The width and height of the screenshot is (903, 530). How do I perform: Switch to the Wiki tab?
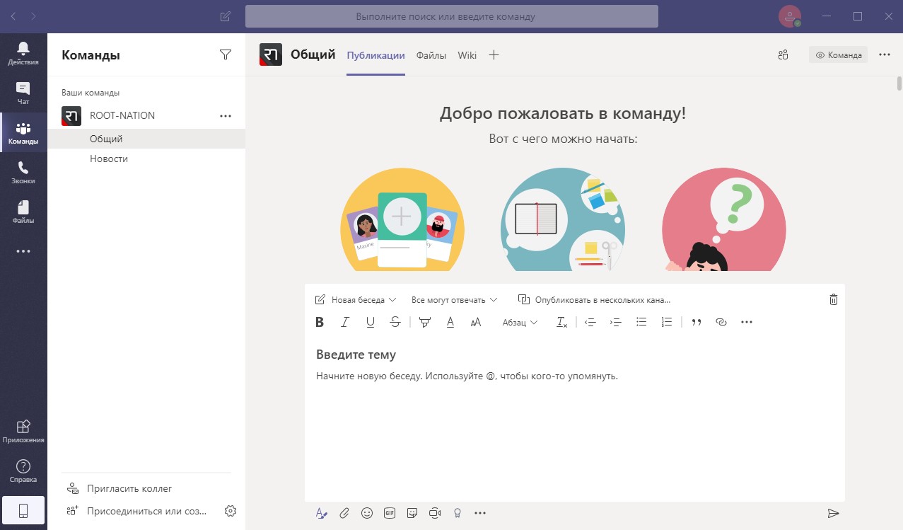coord(467,55)
